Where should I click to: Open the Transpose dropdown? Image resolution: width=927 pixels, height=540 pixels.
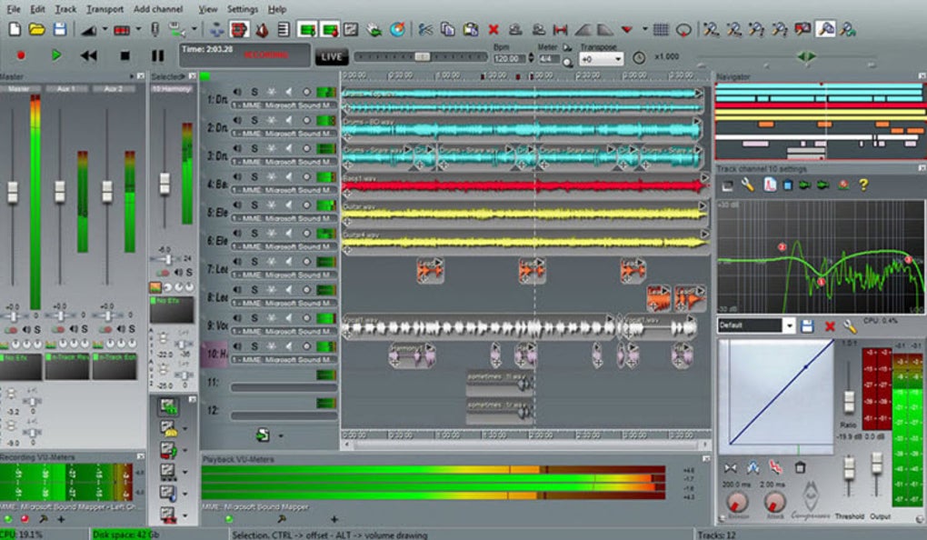click(618, 59)
